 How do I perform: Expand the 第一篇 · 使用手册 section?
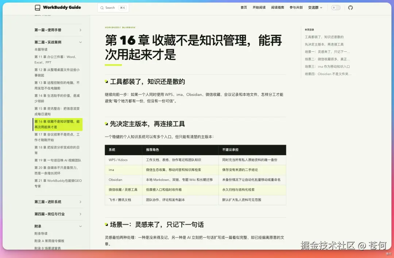[58, 30]
